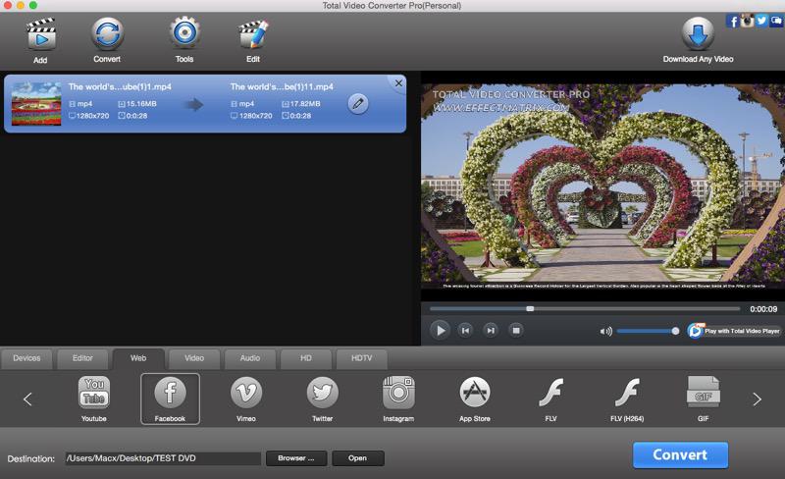Adjust the volume slider handle
This screenshot has height=479, width=785.
[x=675, y=331]
